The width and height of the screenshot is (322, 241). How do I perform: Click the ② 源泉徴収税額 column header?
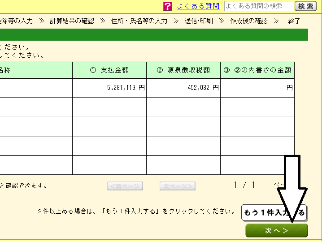[183, 70]
